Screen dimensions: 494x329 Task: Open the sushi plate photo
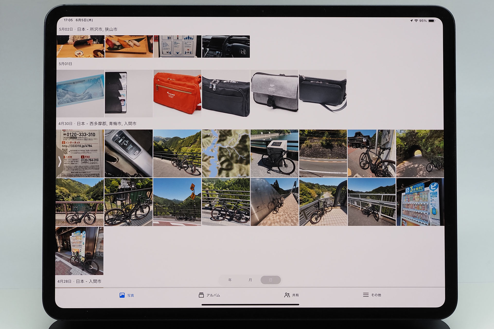(x=129, y=47)
